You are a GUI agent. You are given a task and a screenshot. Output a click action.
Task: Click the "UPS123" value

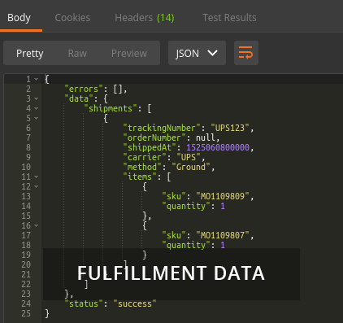coord(230,128)
